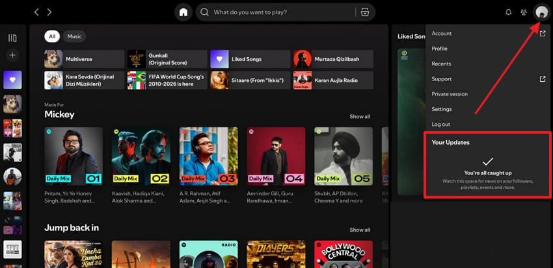553x268 pixels.
Task: Click the 'Your Updates' heading
Action: click(x=450, y=143)
